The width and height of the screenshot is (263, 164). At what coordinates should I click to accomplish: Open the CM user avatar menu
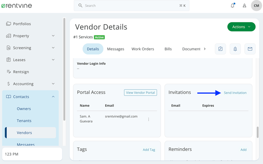[x=256, y=6]
